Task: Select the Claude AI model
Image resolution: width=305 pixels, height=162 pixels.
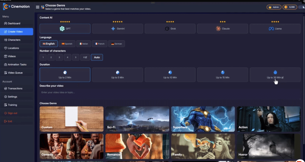Action: point(222,29)
